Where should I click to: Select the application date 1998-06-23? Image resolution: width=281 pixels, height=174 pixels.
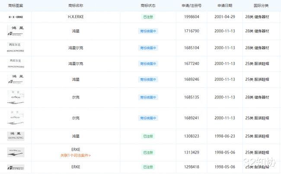point(225,136)
